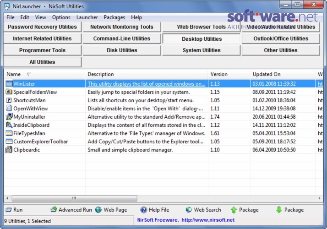Viewport: 327px width, 229px height.
Task: Switch to Web Browser Tools category
Action: click(202, 27)
